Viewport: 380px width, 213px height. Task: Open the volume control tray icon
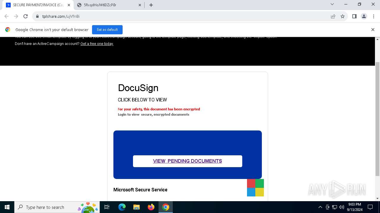coord(342,207)
